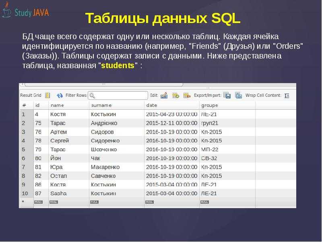Click the NULL cell under the surname column
322x242 pixels.
[x=94, y=202]
